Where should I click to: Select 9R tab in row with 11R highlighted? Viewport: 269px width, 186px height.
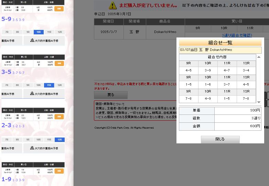coord(28,85)
